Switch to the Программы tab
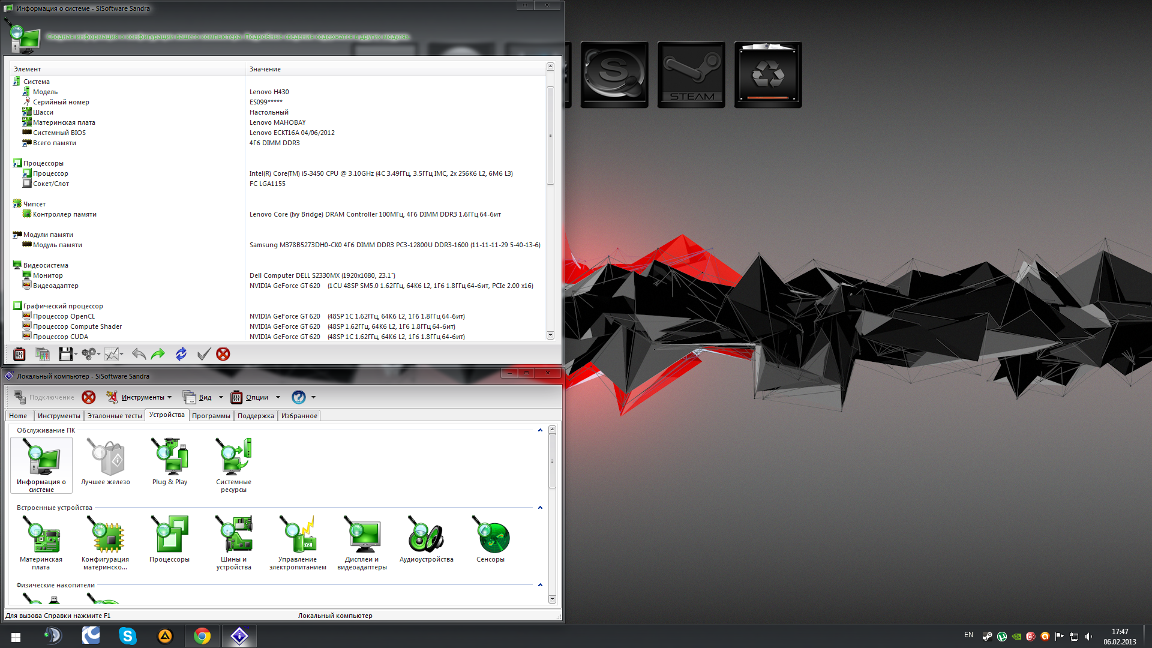This screenshot has width=1152, height=648. tap(211, 416)
